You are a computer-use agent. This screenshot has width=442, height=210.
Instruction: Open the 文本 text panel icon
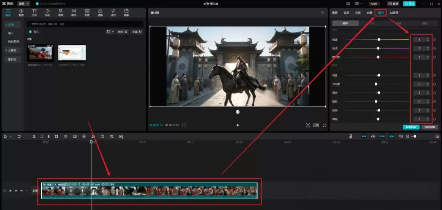point(34,12)
